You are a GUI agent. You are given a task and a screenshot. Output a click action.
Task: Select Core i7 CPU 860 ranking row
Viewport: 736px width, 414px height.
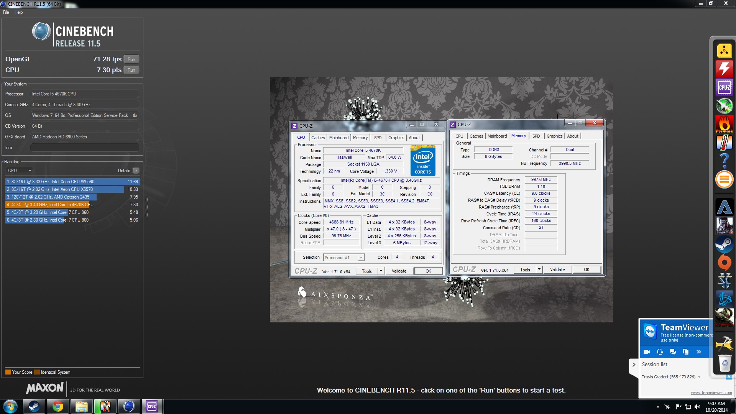pos(72,220)
